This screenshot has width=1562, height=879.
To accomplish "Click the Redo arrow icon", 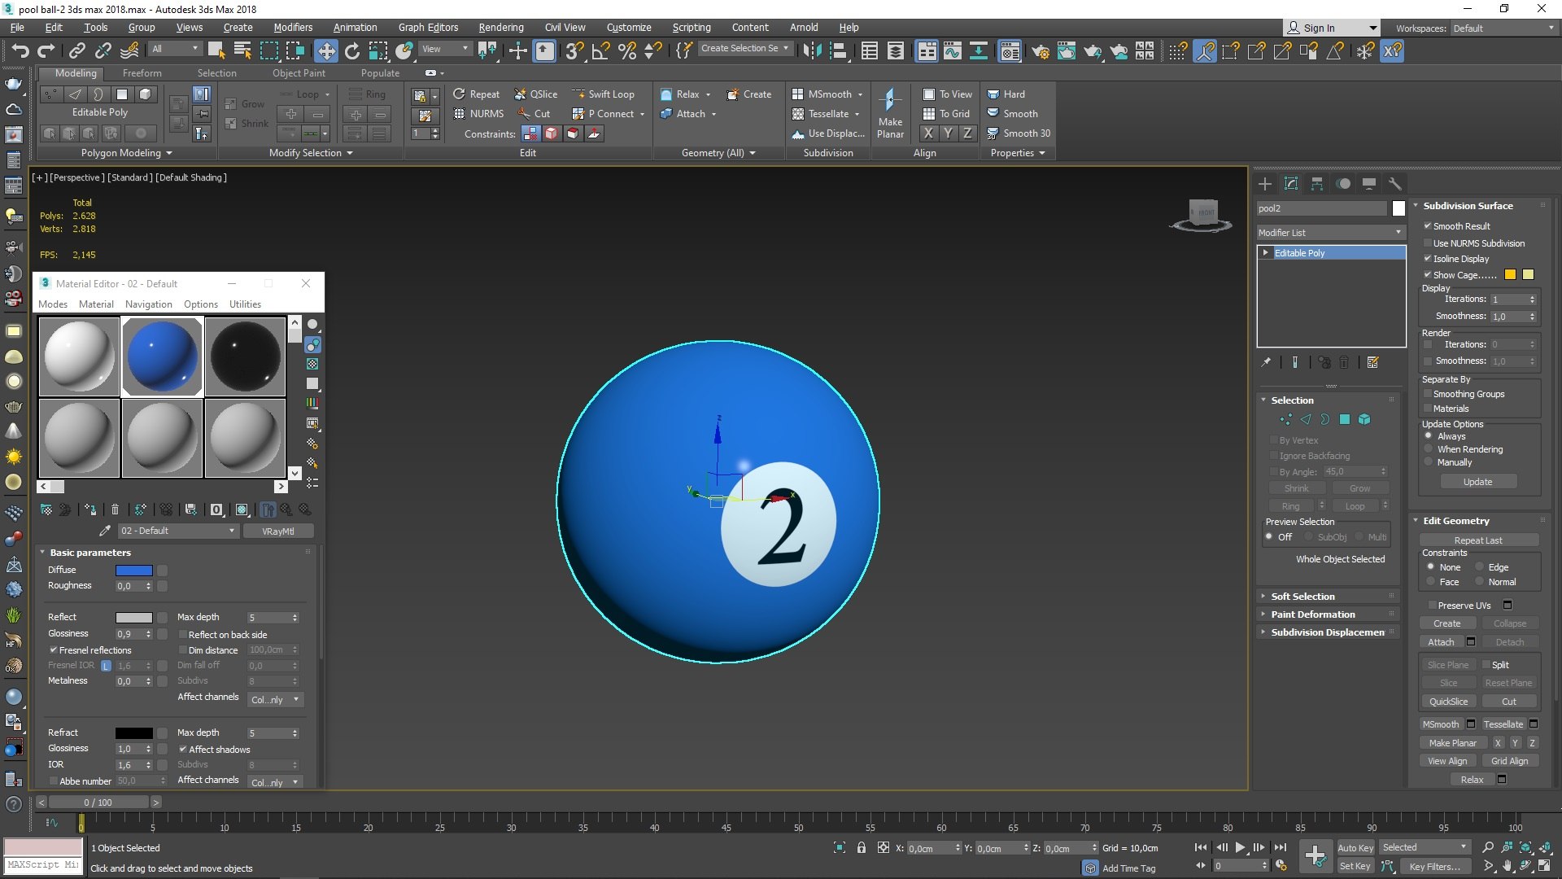I will 46,50.
